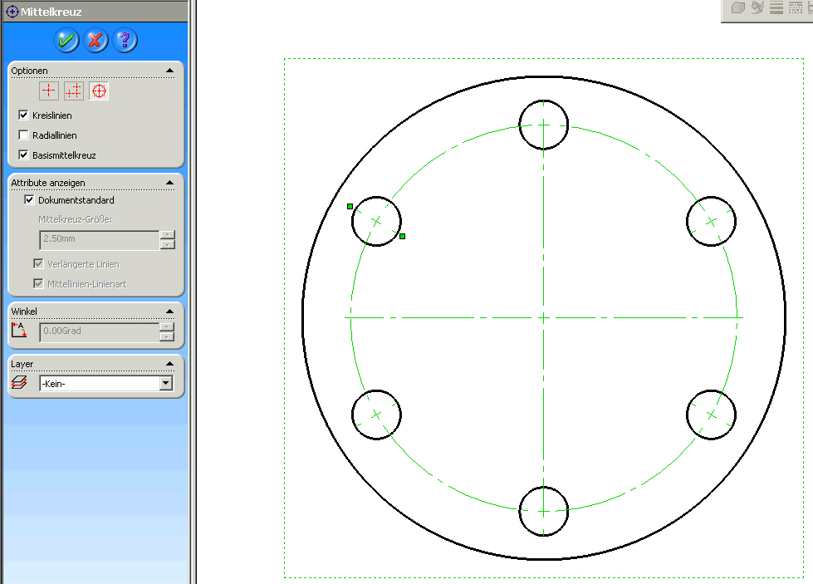Viewport: 813px width, 584px height.
Task: Cancel the Mittelkreuz command with red X
Action: [x=96, y=40]
